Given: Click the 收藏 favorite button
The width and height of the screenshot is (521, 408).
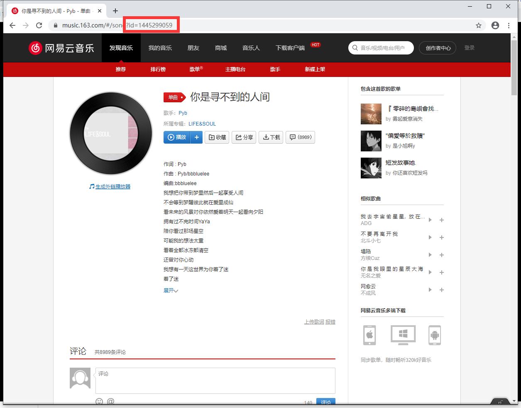Looking at the screenshot, I should point(217,137).
